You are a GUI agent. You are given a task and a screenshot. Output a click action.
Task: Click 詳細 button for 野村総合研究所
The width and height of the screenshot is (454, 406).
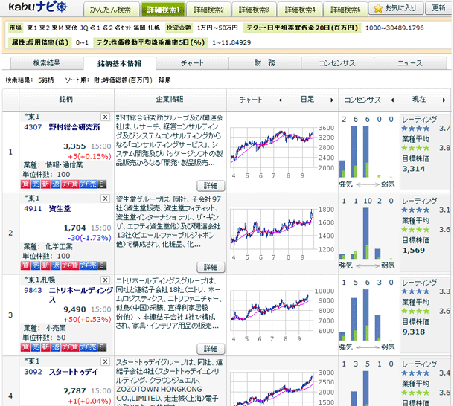tap(211, 185)
